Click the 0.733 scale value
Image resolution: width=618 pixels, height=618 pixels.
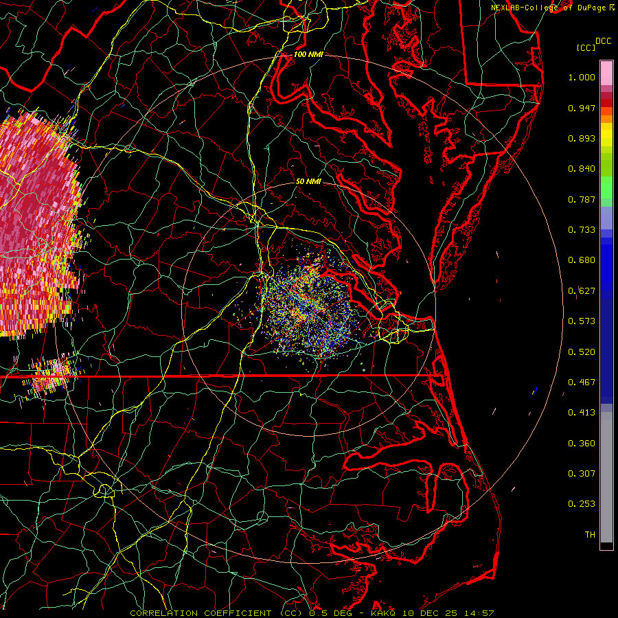(x=582, y=230)
